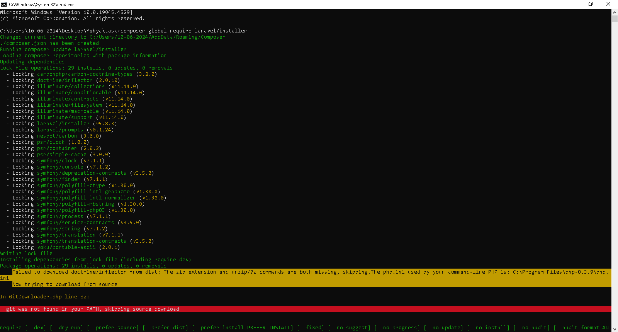The width and height of the screenshot is (618, 332).
Task: Click the red git not found error line
Action: [93, 309]
